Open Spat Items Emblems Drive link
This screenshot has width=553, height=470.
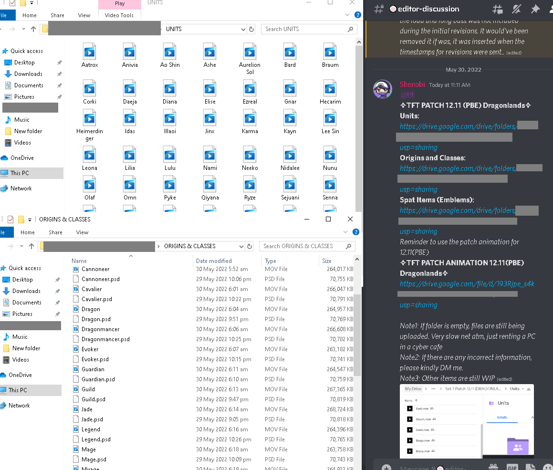click(x=458, y=210)
